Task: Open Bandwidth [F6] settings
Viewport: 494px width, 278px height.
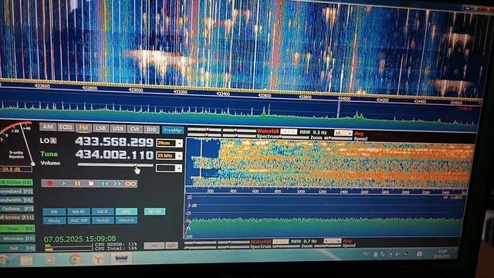Action: (16, 200)
